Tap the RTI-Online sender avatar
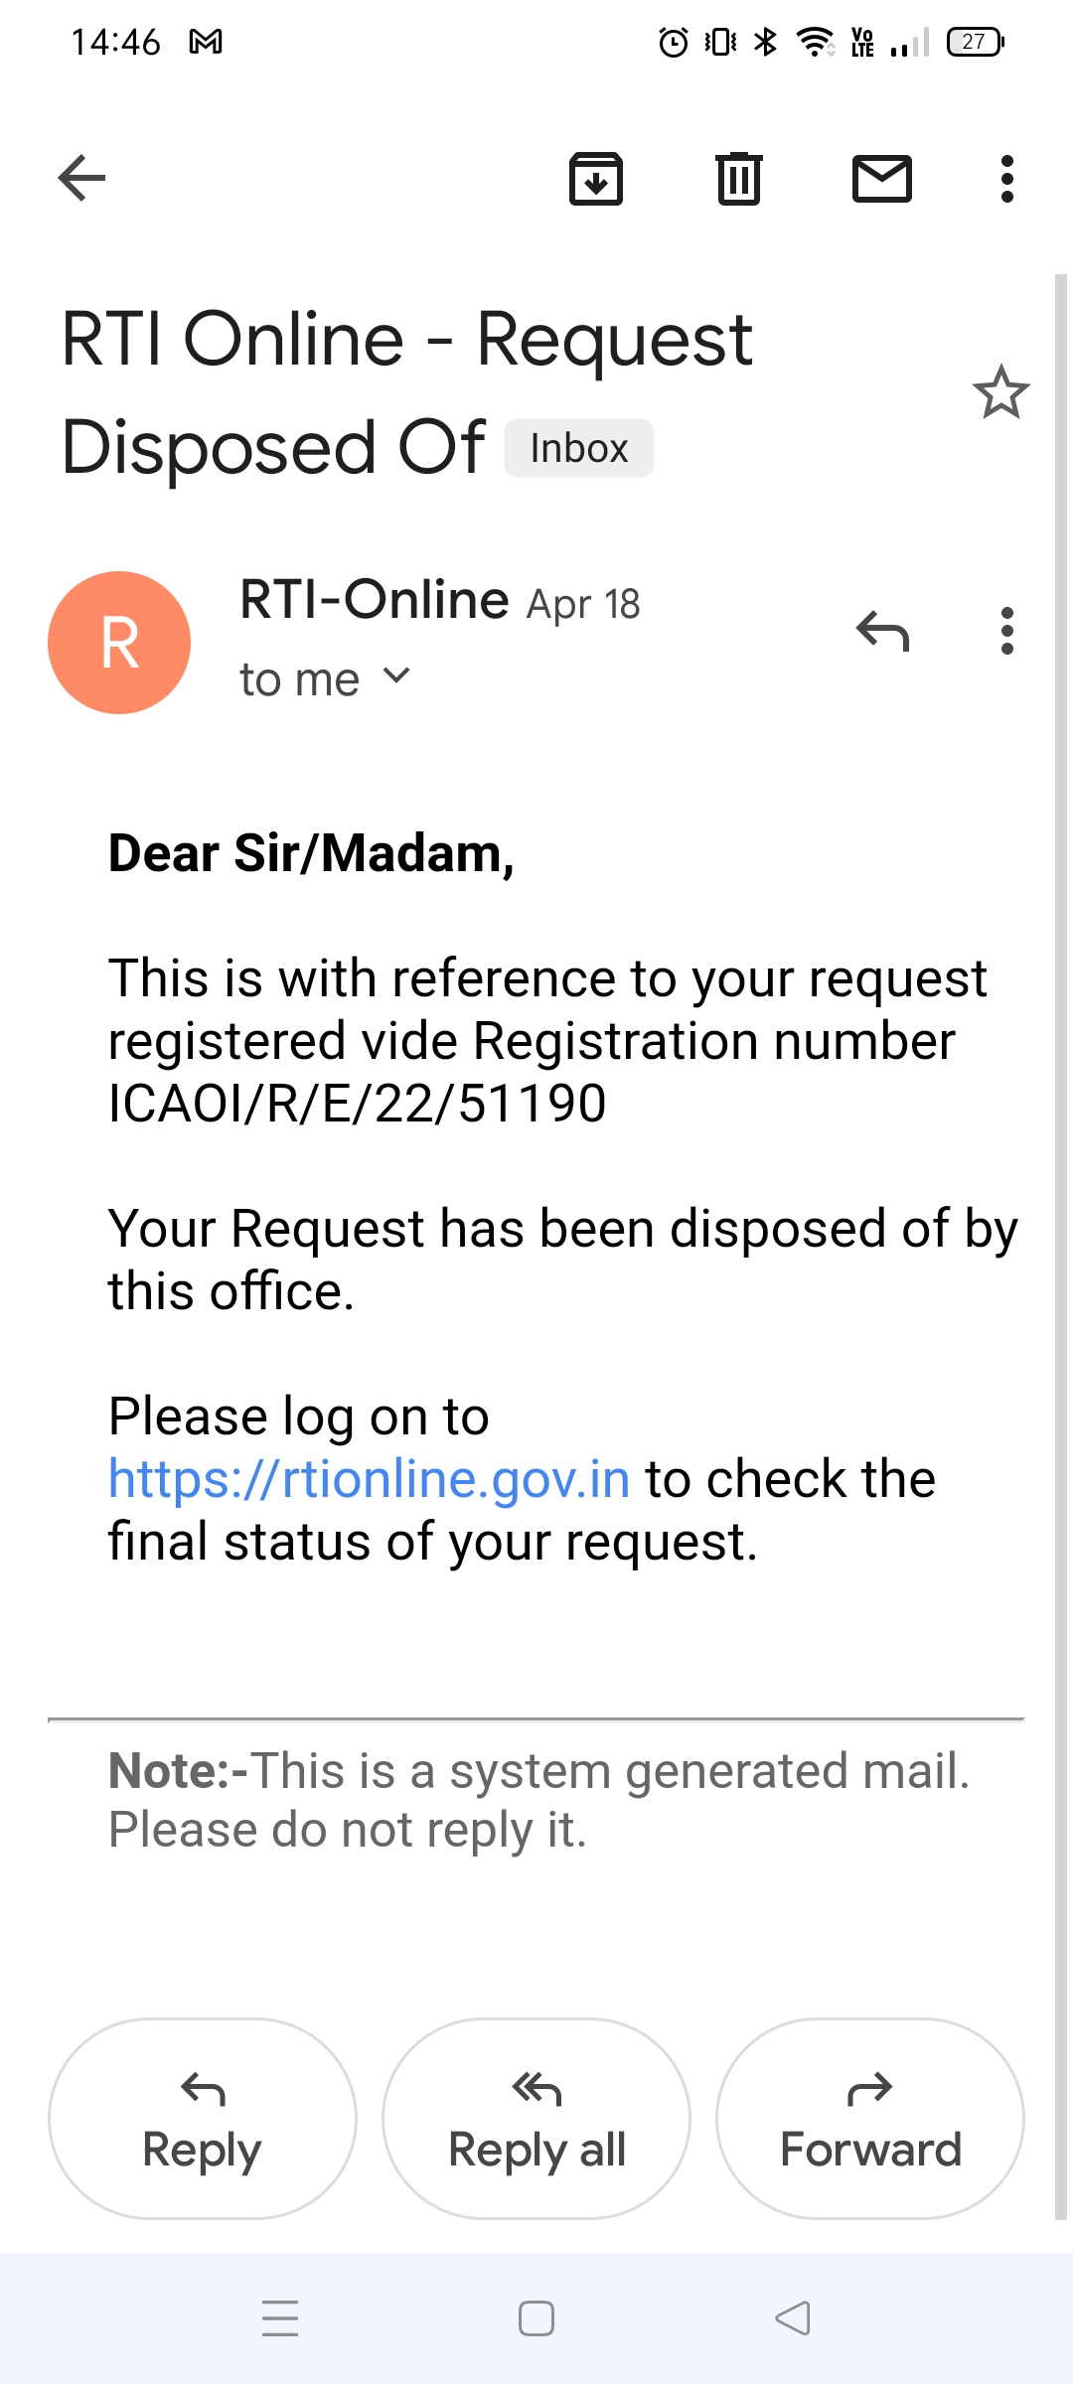This screenshot has height=2384, width=1073. point(119,643)
